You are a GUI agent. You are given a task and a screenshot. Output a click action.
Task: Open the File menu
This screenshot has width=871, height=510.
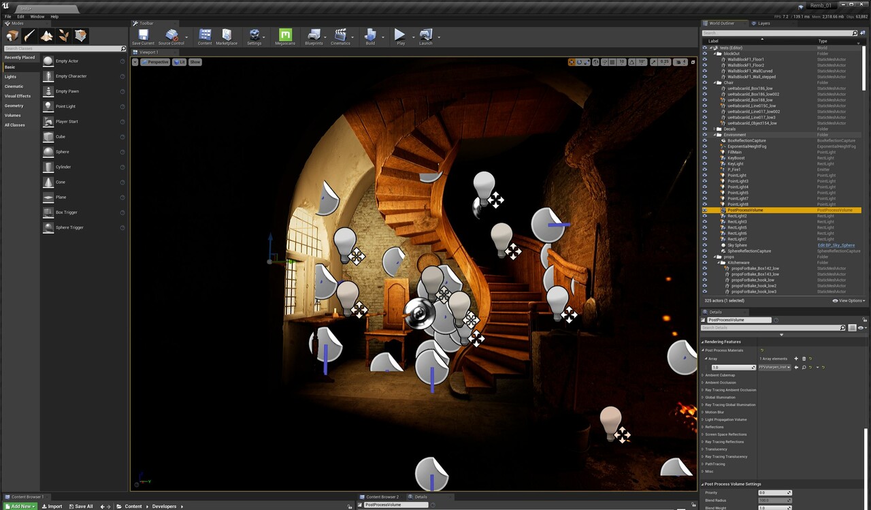tap(8, 16)
